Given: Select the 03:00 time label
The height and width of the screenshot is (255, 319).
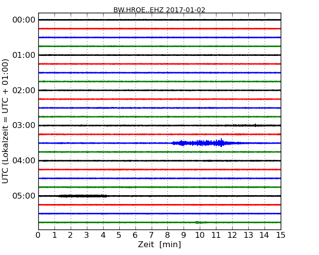Looking at the screenshot, I should pos(24,126).
